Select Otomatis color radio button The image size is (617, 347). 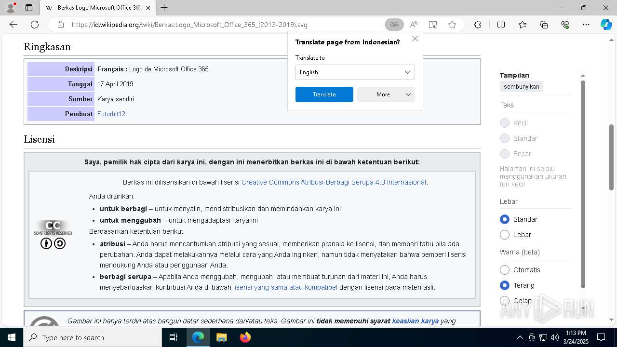click(505, 270)
